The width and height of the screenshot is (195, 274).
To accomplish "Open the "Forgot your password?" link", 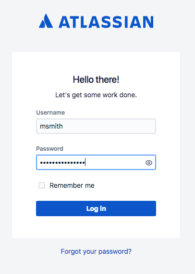I will (x=96, y=251).
